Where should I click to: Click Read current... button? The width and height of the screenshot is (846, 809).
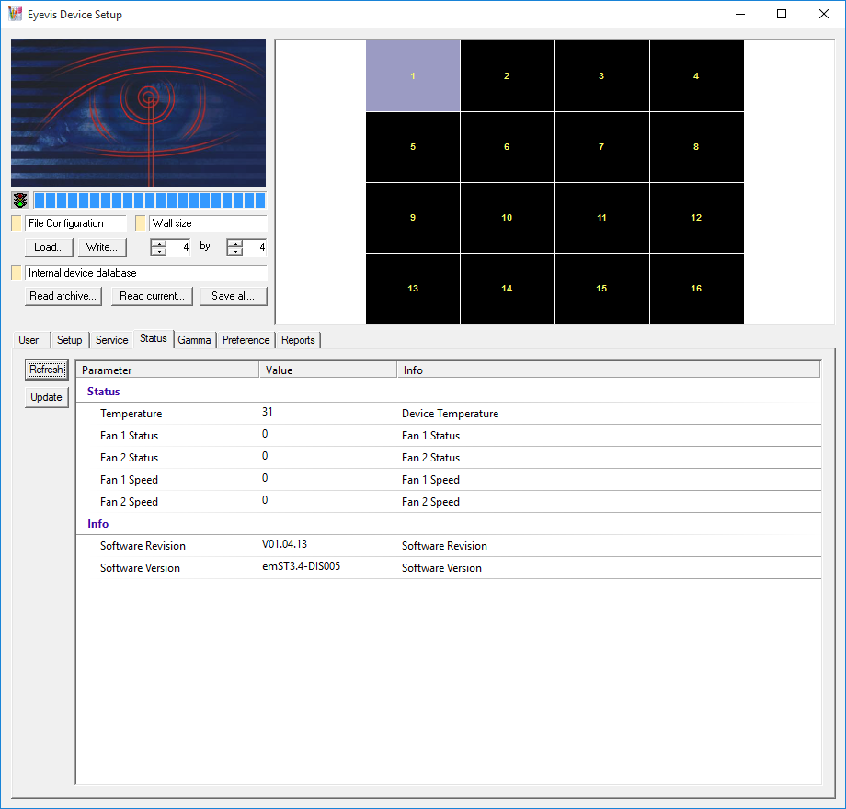click(x=152, y=296)
